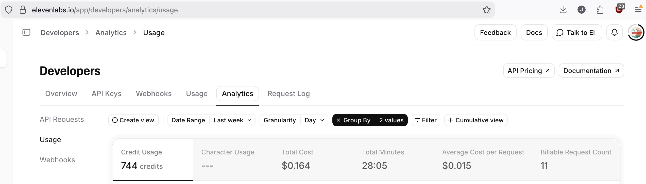Screen dimensions: 646x184
Task: Switch to the Request Log tab
Action: pos(288,94)
